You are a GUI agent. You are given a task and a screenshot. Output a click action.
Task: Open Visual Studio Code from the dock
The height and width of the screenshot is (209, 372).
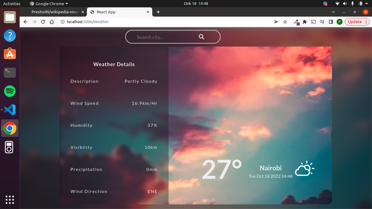pyautogui.click(x=10, y=110)
